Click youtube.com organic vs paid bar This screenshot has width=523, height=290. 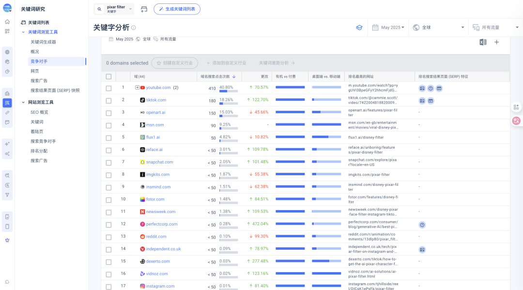tap(290, 87)
